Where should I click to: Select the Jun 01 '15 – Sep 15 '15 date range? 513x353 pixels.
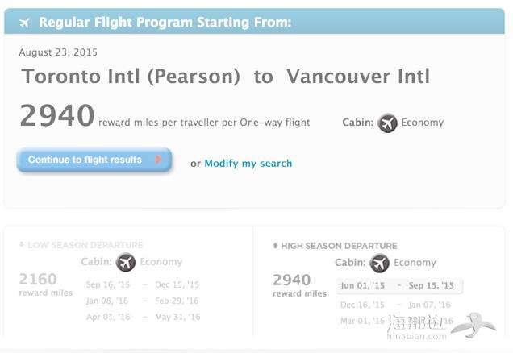(398, 285)
